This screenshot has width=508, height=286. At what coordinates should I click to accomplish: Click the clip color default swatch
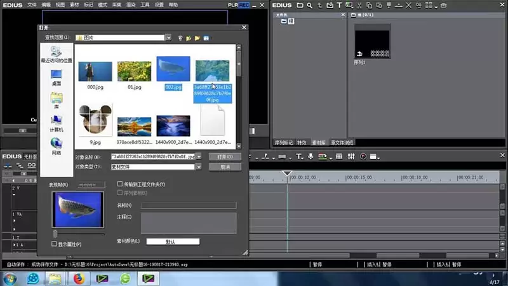pyautogui.click(x=173, y=242)
